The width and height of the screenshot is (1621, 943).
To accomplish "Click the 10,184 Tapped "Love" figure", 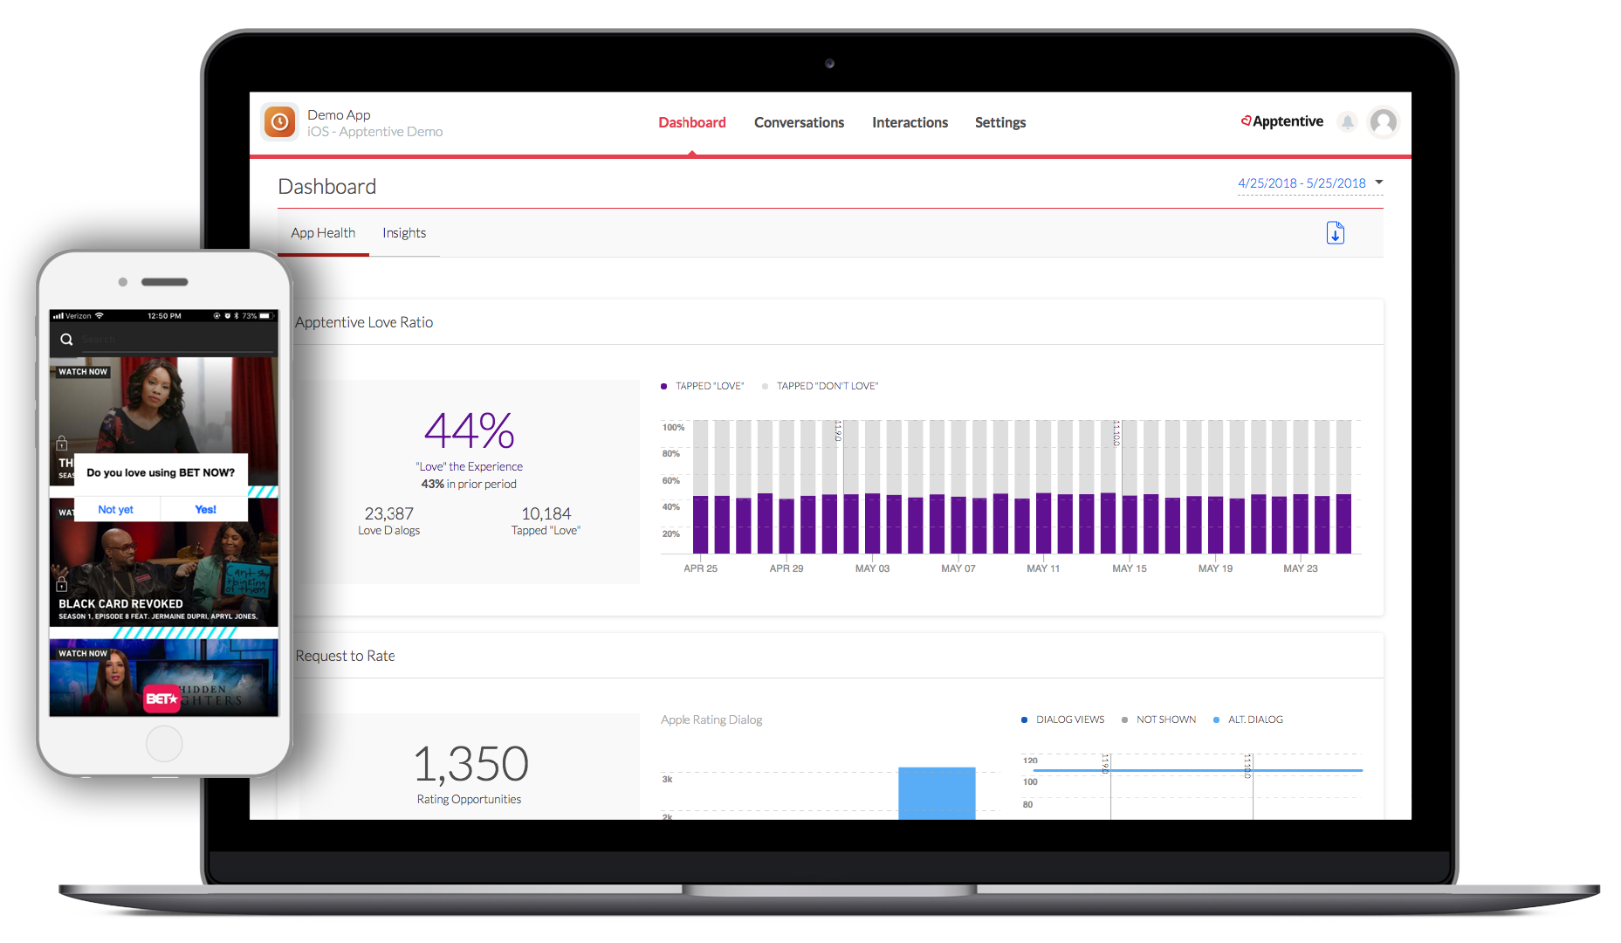I will pyautogui.click(x=546, y=513).
